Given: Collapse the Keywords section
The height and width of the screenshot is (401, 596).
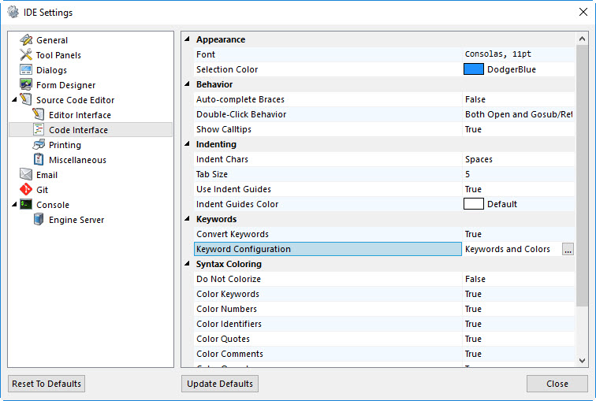Looking at the screenshot, I should (x=187, y=219).
